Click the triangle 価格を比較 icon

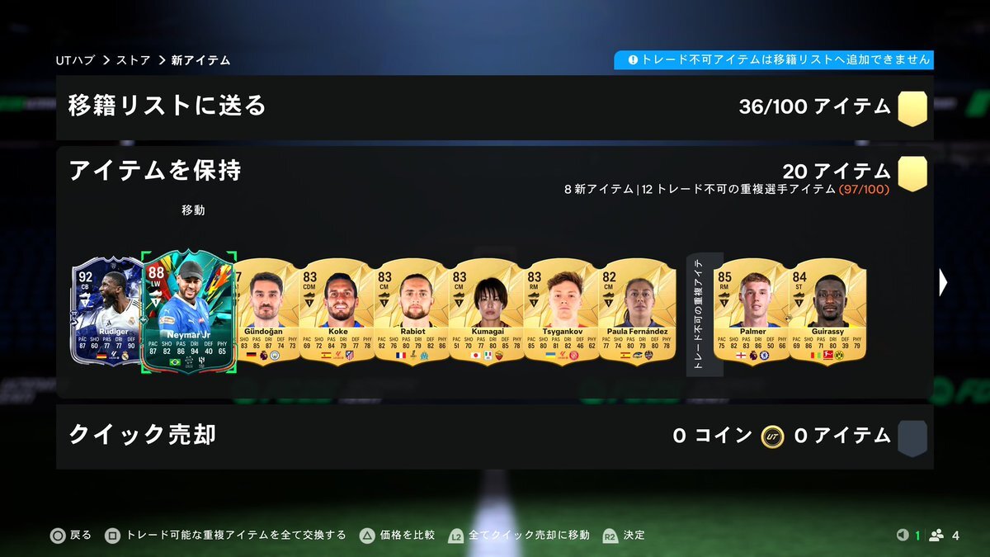(366, 536)
